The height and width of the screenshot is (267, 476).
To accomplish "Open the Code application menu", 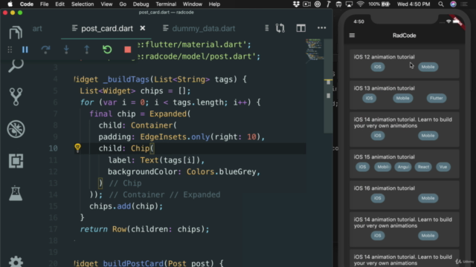I will [27, 4].
